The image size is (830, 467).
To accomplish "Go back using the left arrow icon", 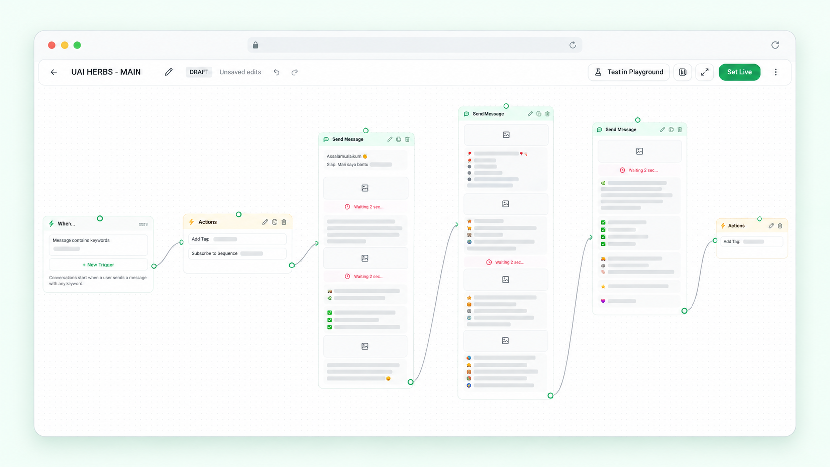I will [x=54, y=72].
